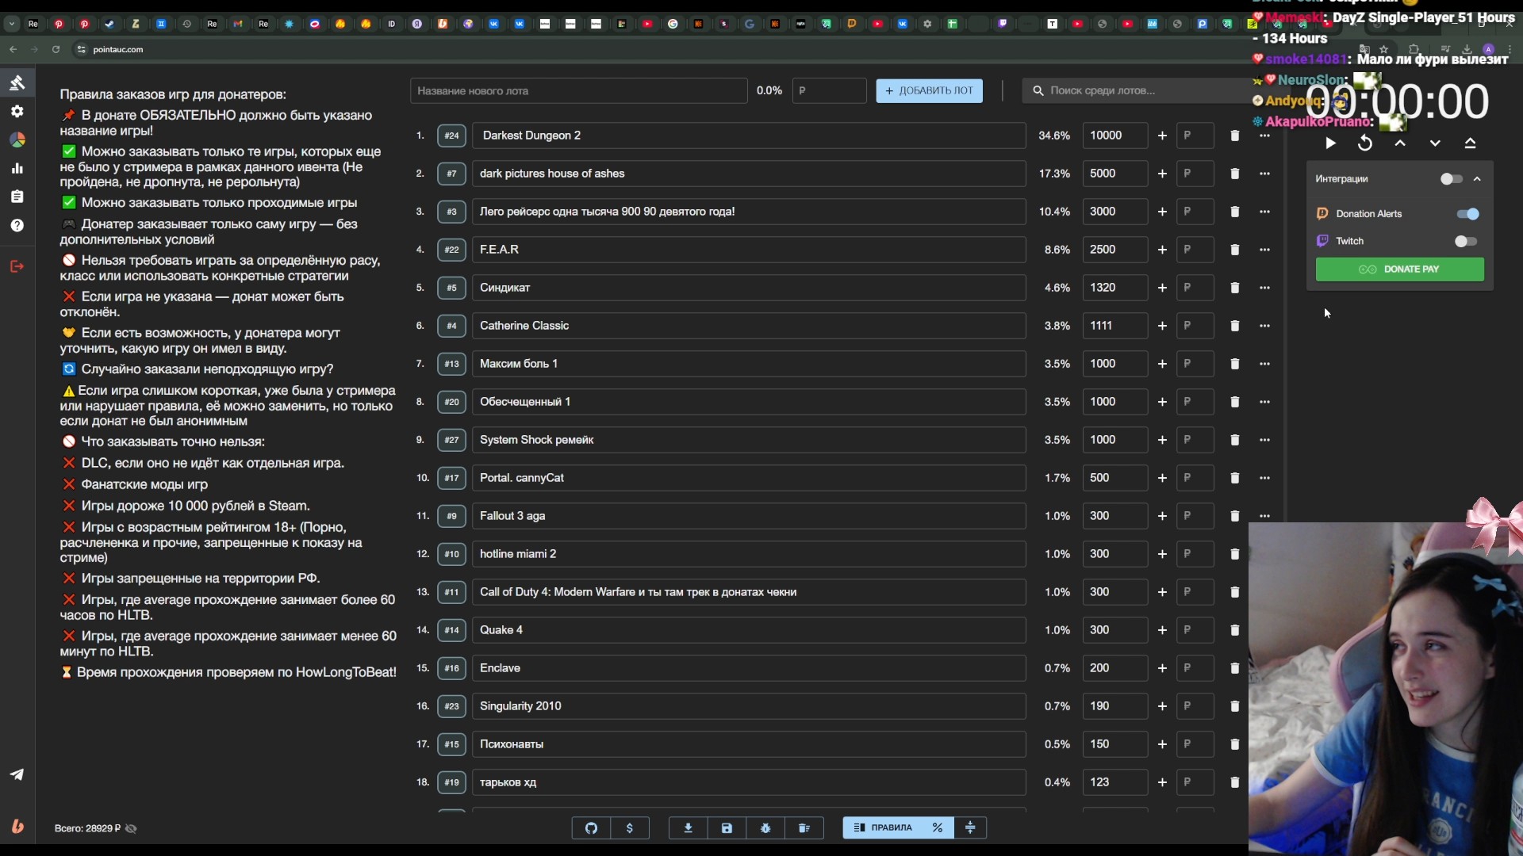
Task: Enable the Twitch integration switch
Action: pyautogui.click(x=1466, y=241)
